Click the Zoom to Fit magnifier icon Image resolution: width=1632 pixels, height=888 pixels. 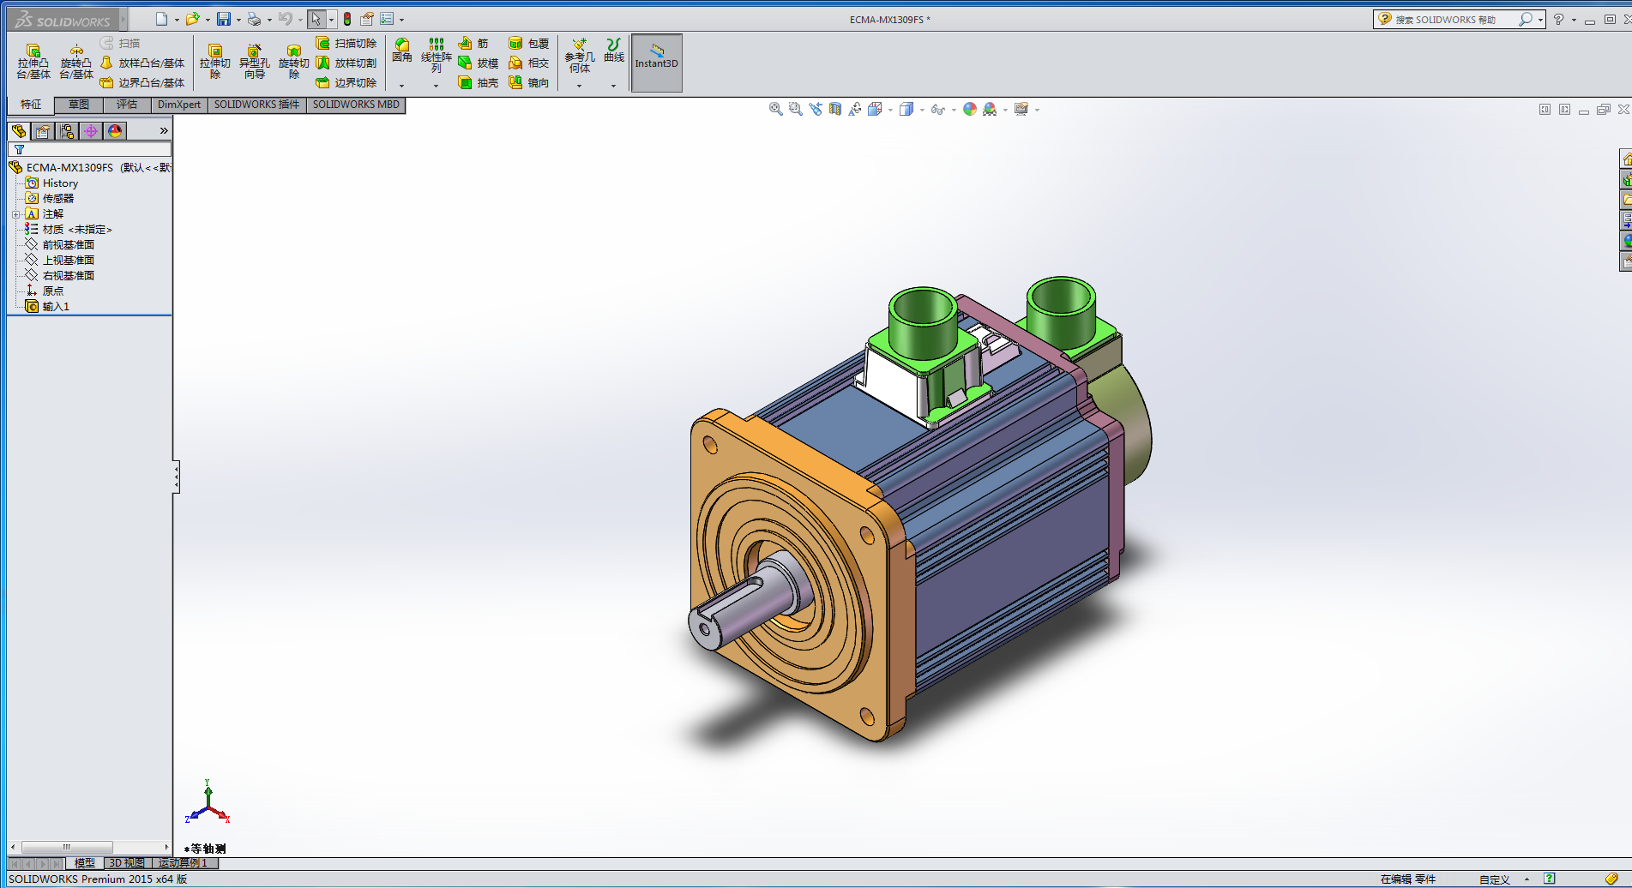[775, 110]
